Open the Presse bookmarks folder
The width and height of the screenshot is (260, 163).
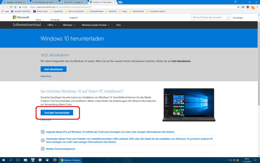click(x=123, y=11)
